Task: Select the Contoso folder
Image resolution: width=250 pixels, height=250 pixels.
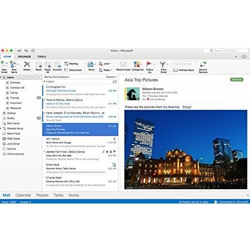Action: (15, 82)
